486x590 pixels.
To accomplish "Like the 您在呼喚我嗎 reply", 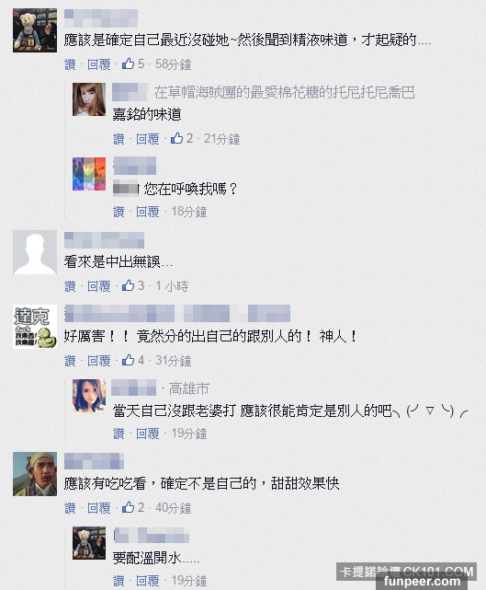I will pyautogui.click(x=119, y=212).
